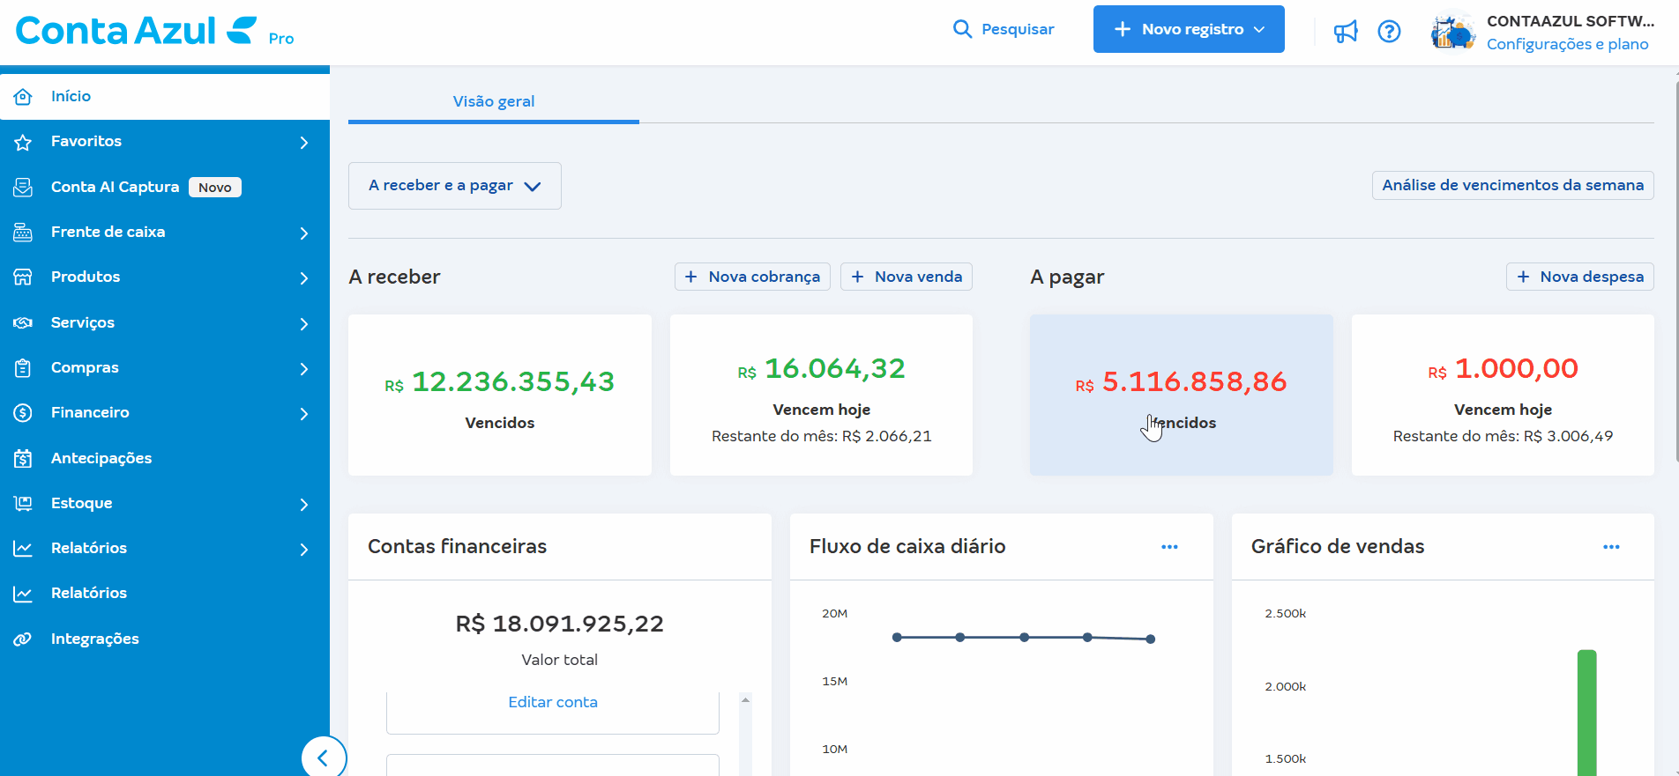This screenshot has height=776, width=1679.
Task: Click the plus icon in Novo registro
Action: [1123, 29]
